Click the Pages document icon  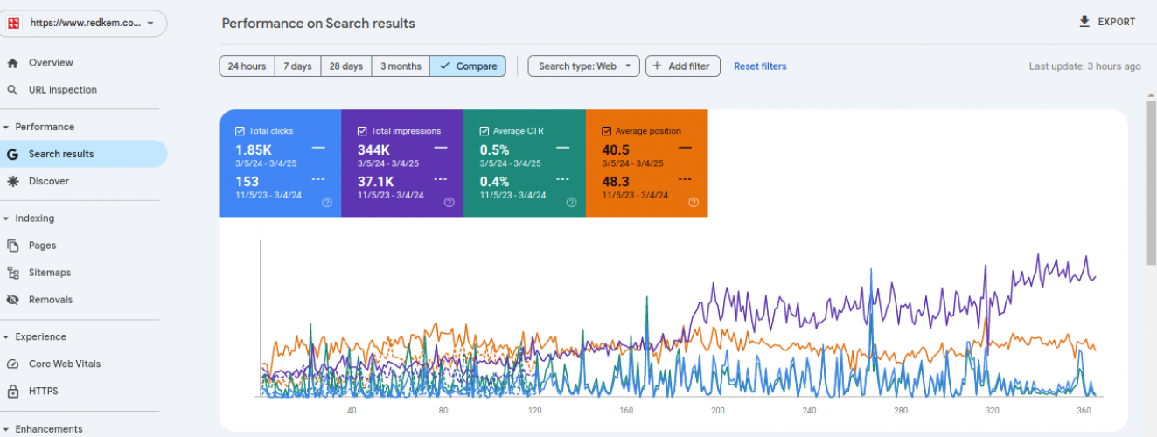[x=12, y=246]
